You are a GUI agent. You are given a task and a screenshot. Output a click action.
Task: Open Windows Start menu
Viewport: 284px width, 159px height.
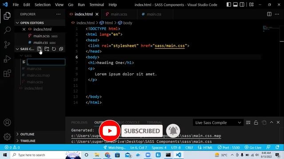pyautogui.click(x=5, y=155)
